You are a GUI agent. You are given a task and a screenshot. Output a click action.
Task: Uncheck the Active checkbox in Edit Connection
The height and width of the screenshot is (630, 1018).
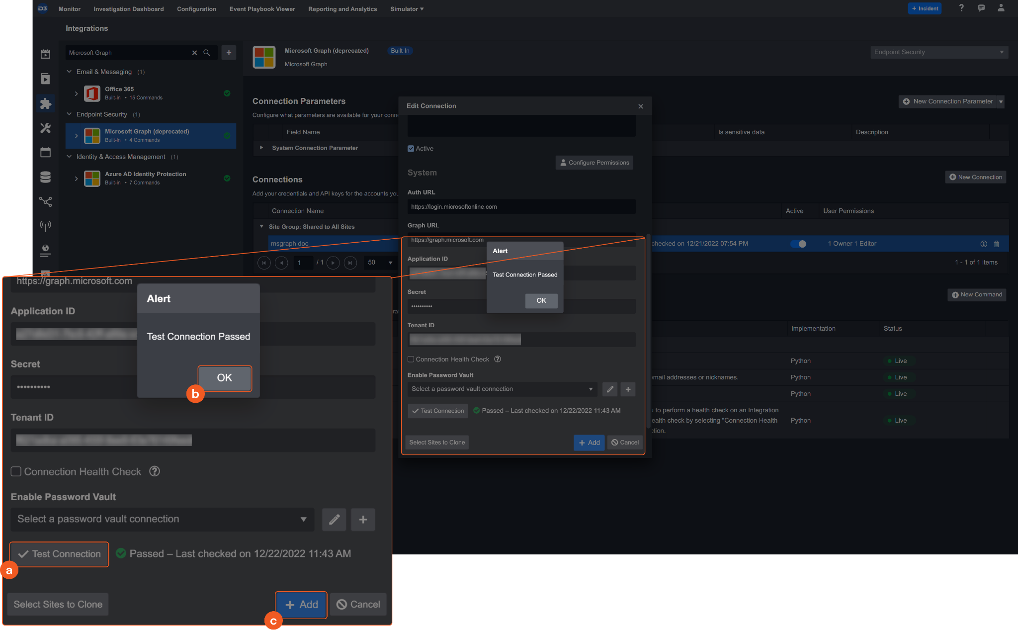click(x=411, y=149)
